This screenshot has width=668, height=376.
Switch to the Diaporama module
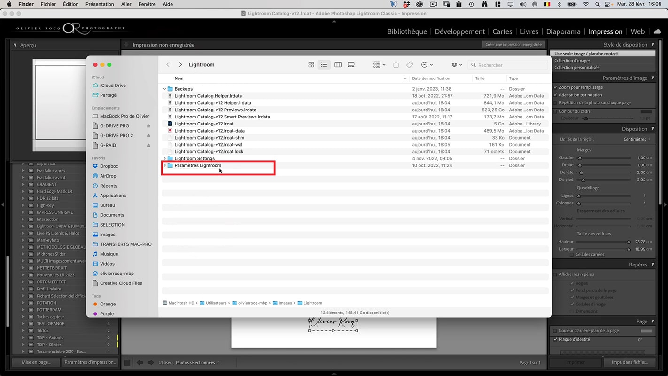pyautogui.click(x=563, y=31)
